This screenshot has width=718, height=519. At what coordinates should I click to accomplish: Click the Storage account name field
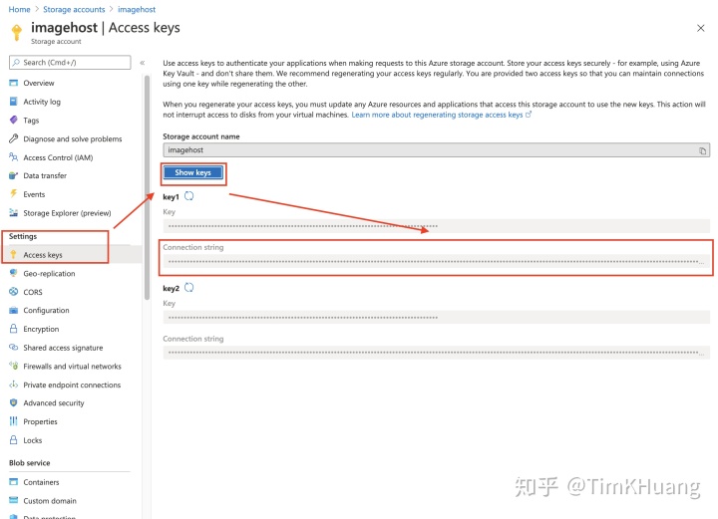pyautogui.click(x=437, y=150)
